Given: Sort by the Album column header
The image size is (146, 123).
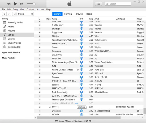Looking at the screenshot, I should tap(140, 19).
